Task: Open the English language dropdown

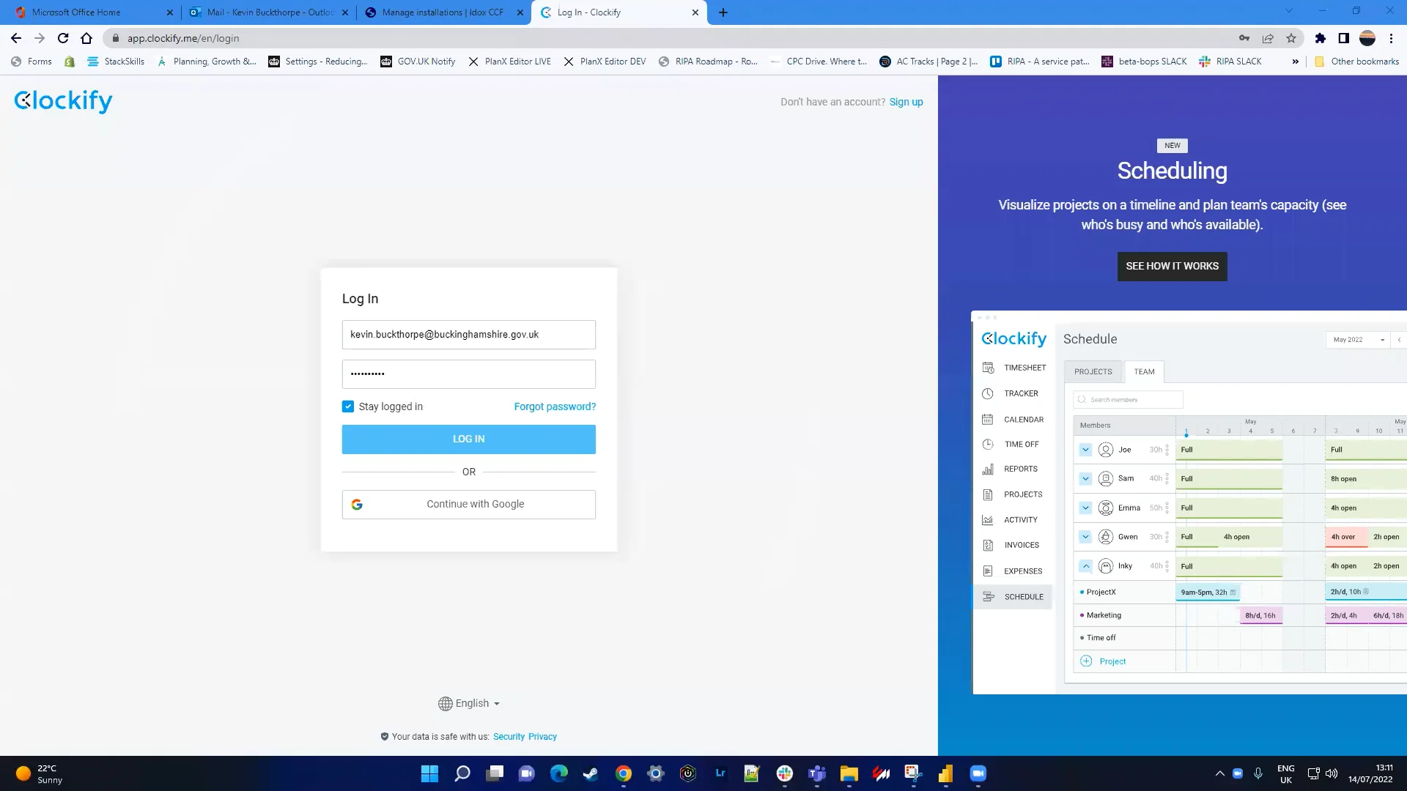Action: (x=469, y=703)
